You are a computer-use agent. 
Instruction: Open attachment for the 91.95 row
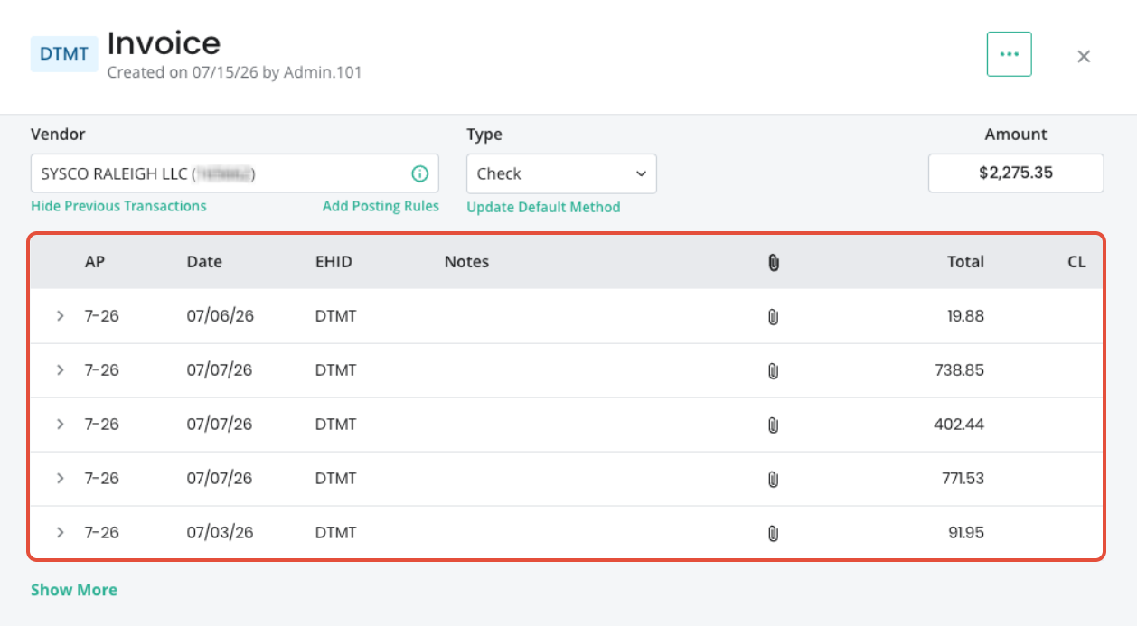(x=773, y=533)
